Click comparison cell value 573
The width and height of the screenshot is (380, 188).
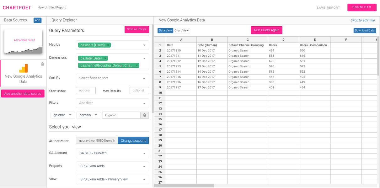[315, 66]
